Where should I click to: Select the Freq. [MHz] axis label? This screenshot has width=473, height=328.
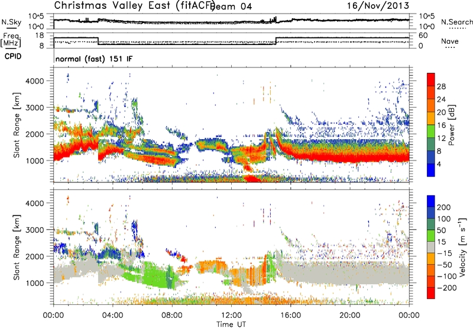pos(11,40)
